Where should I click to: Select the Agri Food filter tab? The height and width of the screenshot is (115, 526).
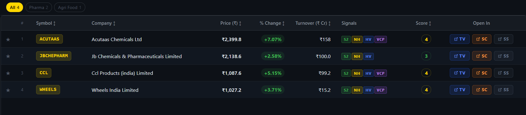pyautogui.click(x=69, y=7)
